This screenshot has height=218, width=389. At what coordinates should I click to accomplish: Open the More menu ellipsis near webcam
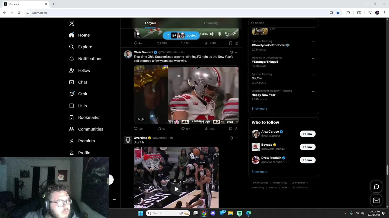(x=115, y=199)
